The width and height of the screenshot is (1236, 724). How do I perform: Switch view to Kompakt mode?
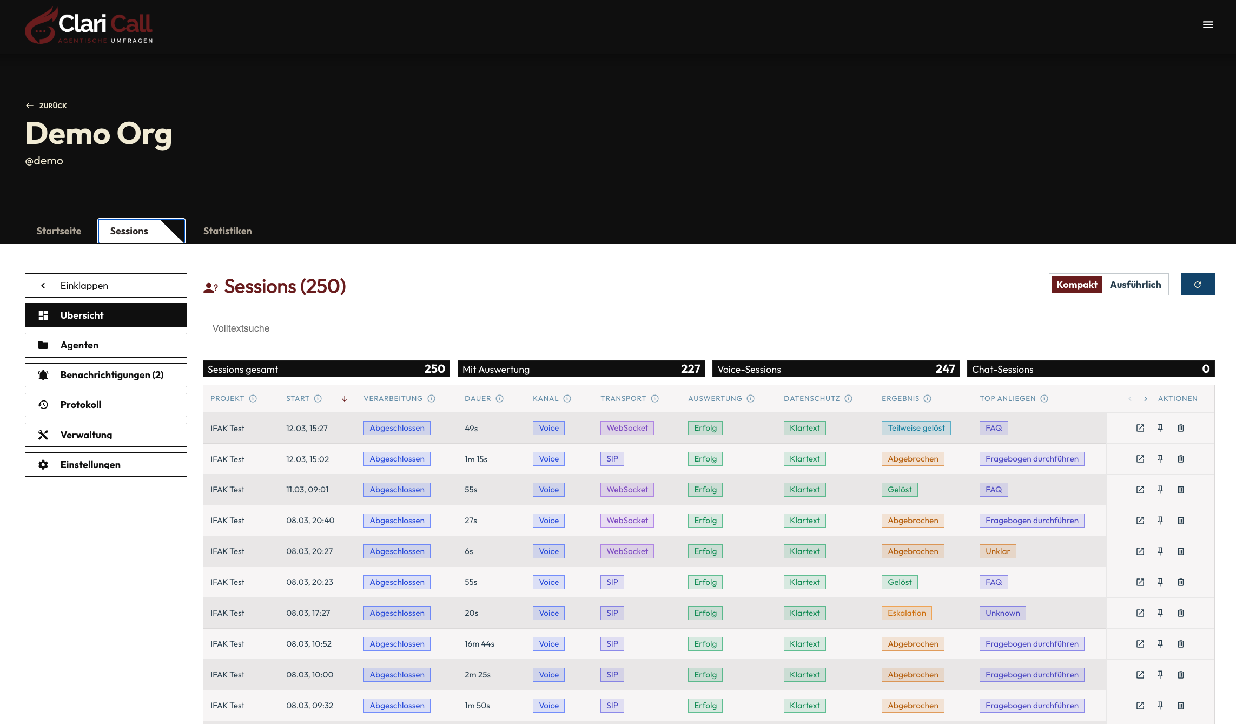1076,285
